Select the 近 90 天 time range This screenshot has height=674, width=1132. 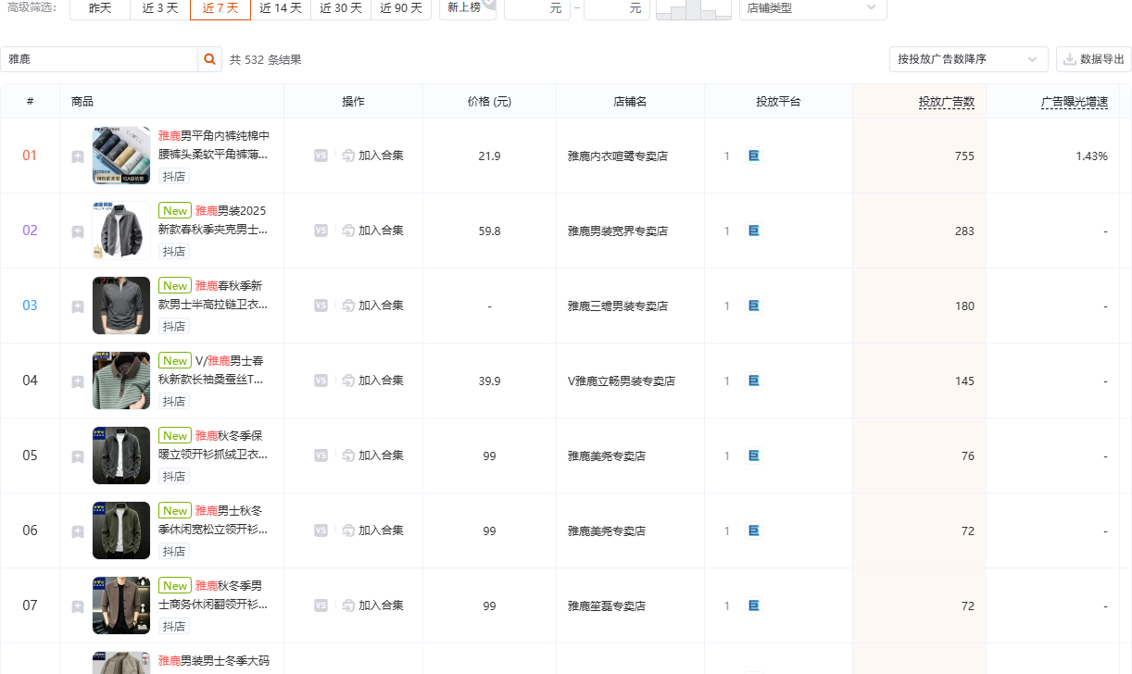(401, 8)
